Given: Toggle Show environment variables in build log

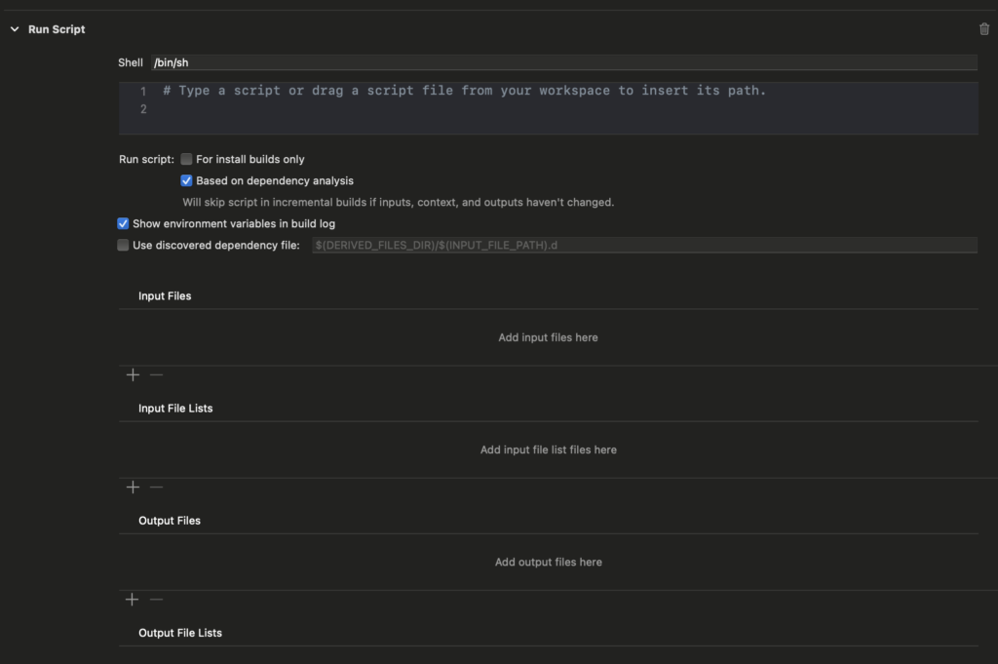Looking at the screenshot, I should click(123, 223).
